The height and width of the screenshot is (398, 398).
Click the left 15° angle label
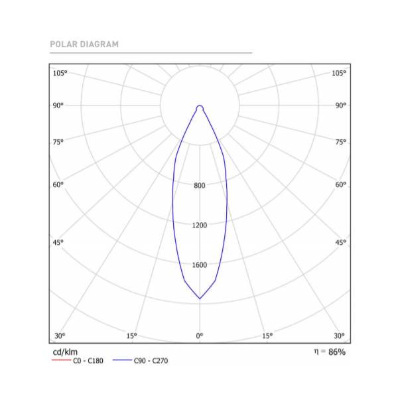click(132, 336)
